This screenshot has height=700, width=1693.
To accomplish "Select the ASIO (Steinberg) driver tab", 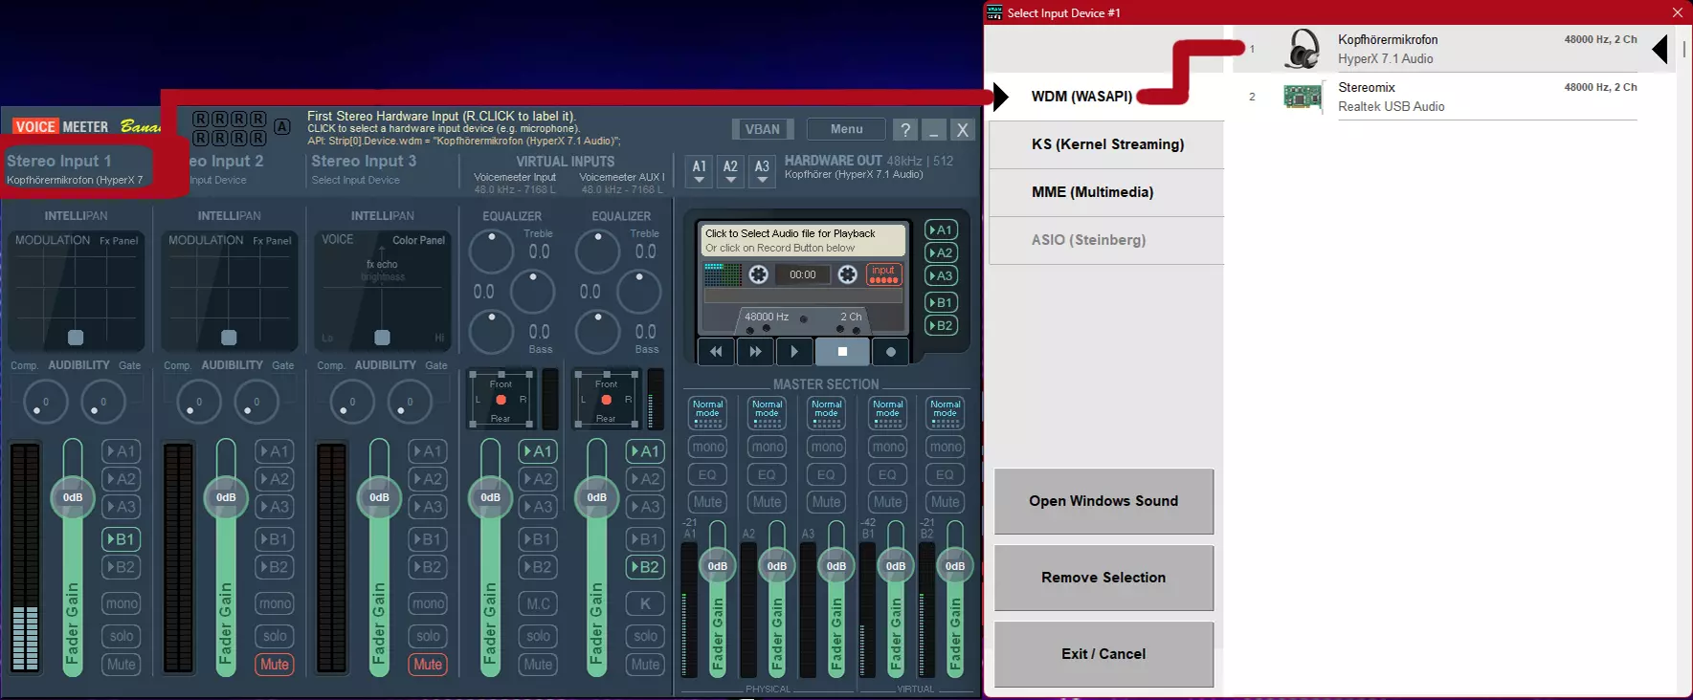I will [1106, 240].
